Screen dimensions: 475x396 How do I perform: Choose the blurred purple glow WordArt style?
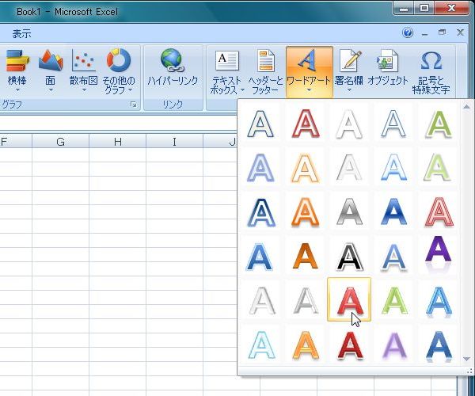[394, 345]
